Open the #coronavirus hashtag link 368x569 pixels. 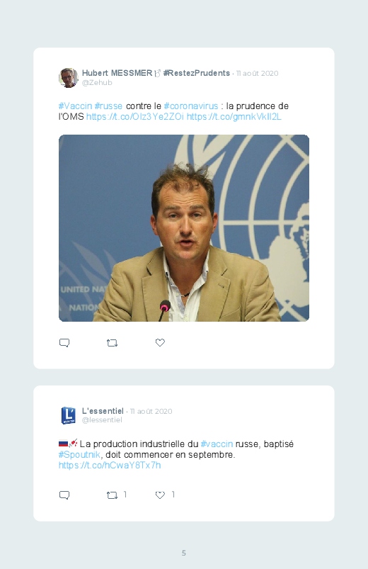coord(191,106)
